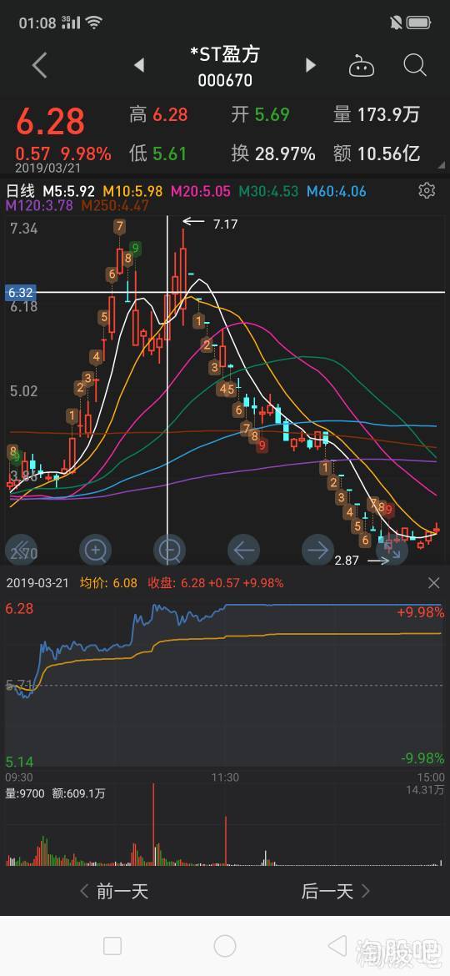Zoom in the K-line chart
Viewport: 450px width, 976px height.
[x=96, y=551]
